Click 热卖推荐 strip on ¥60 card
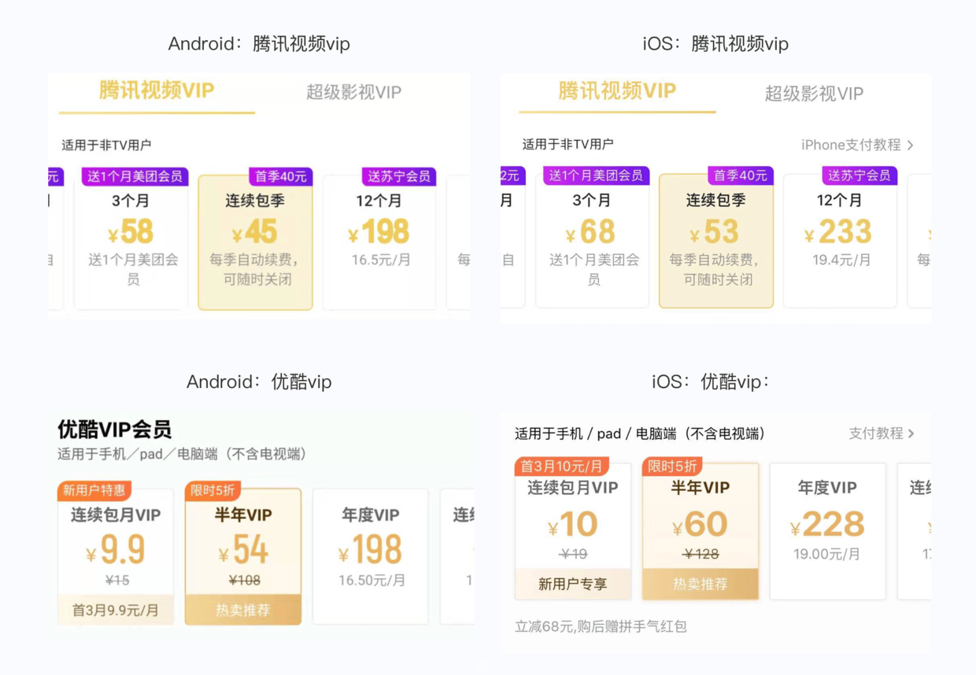This screenshot has height=675, width=976. click(701, 585)
